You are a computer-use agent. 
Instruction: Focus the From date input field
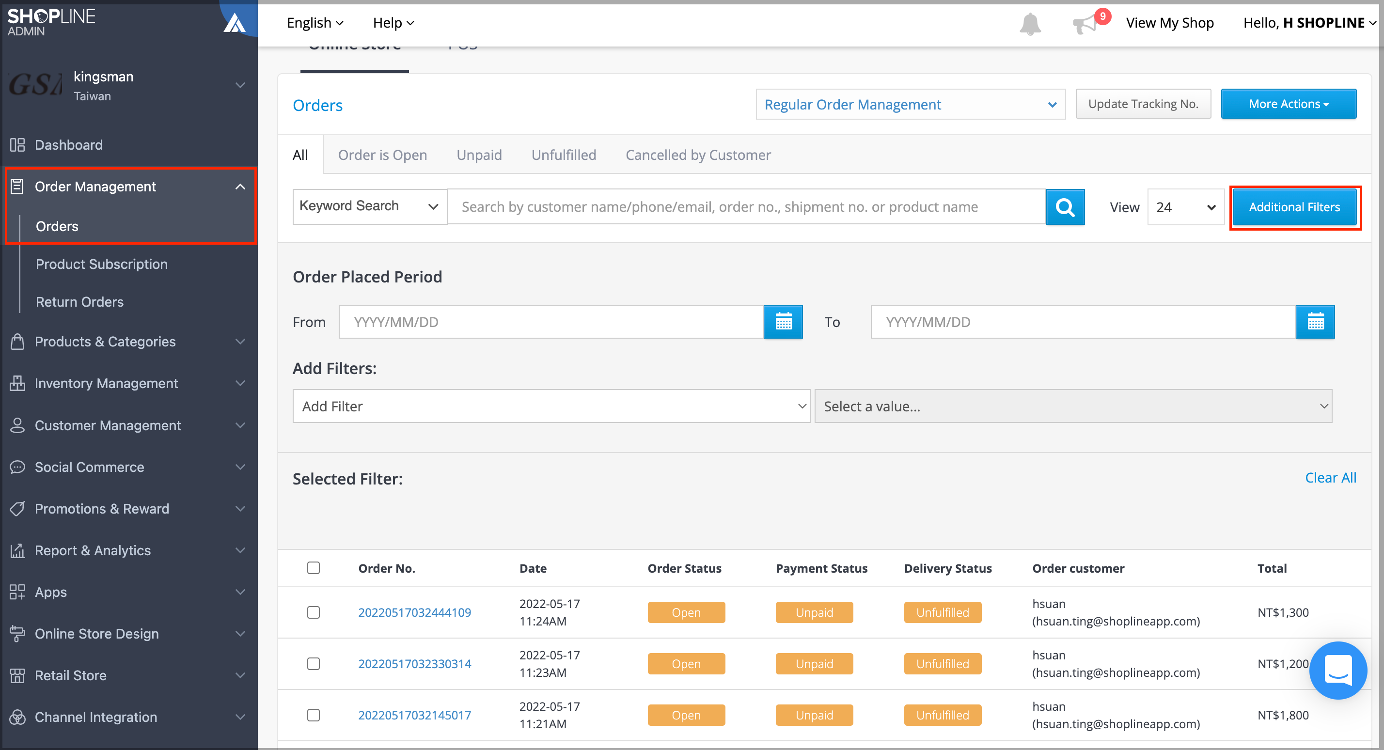[551, 322]
